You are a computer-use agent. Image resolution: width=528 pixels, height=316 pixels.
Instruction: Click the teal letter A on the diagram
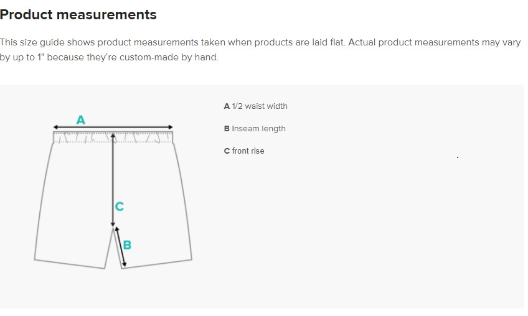click(x=80, y=120)
